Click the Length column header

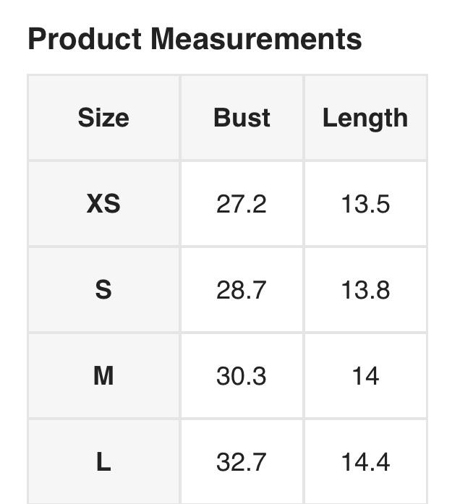pos(365,118)
